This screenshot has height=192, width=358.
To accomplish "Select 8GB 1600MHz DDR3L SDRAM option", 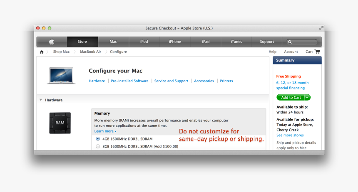I will click(98, 146).
